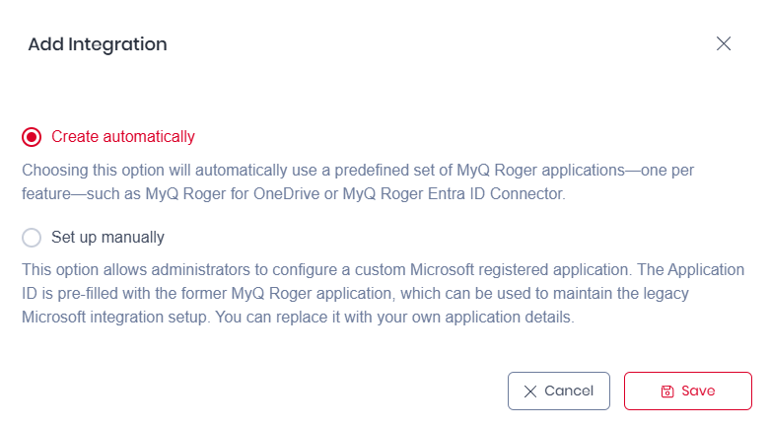Click the 'Set up manually' label text
769x427 pixels.
click(107, 238)
